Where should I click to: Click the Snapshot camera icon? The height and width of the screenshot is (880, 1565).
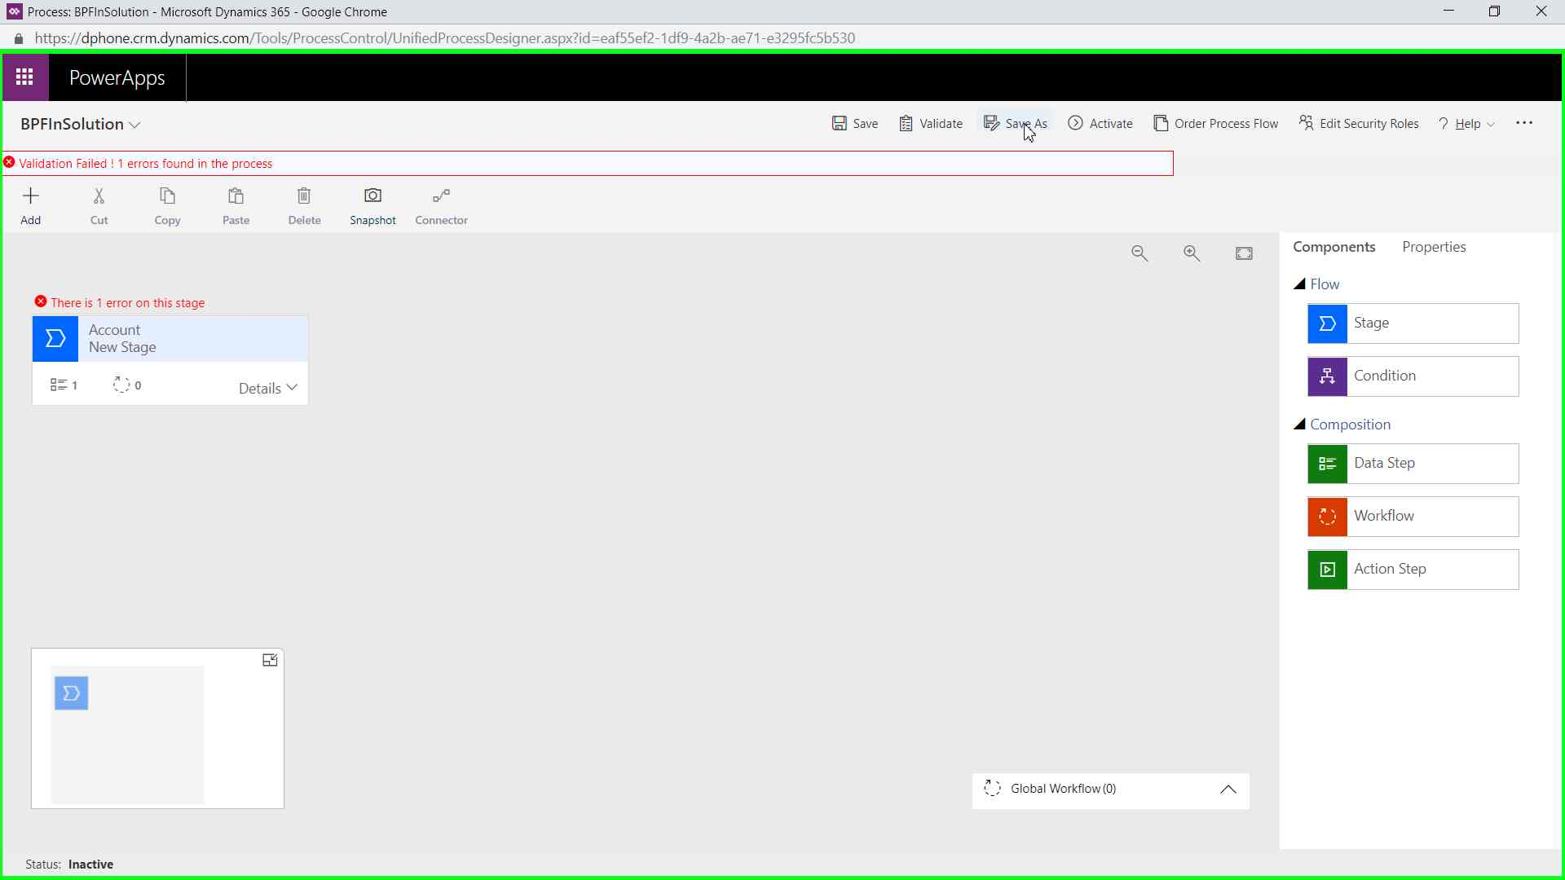373,196
